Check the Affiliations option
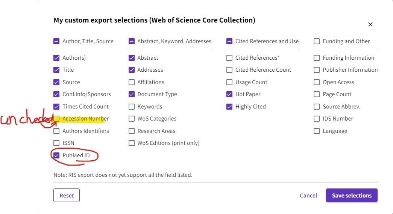Screen dimensions: 393x214 point(132,82)
